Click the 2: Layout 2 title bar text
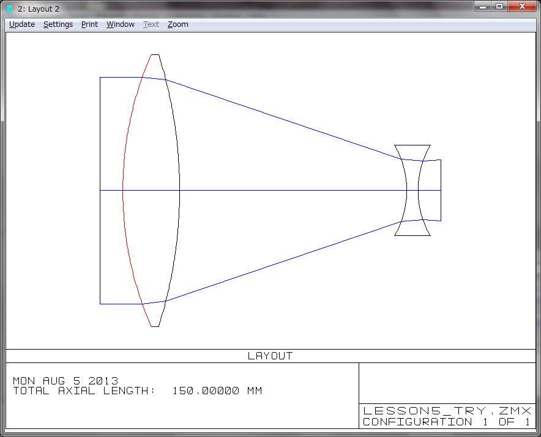Viewport: 541px width, 437px height. tap(39, 9)
